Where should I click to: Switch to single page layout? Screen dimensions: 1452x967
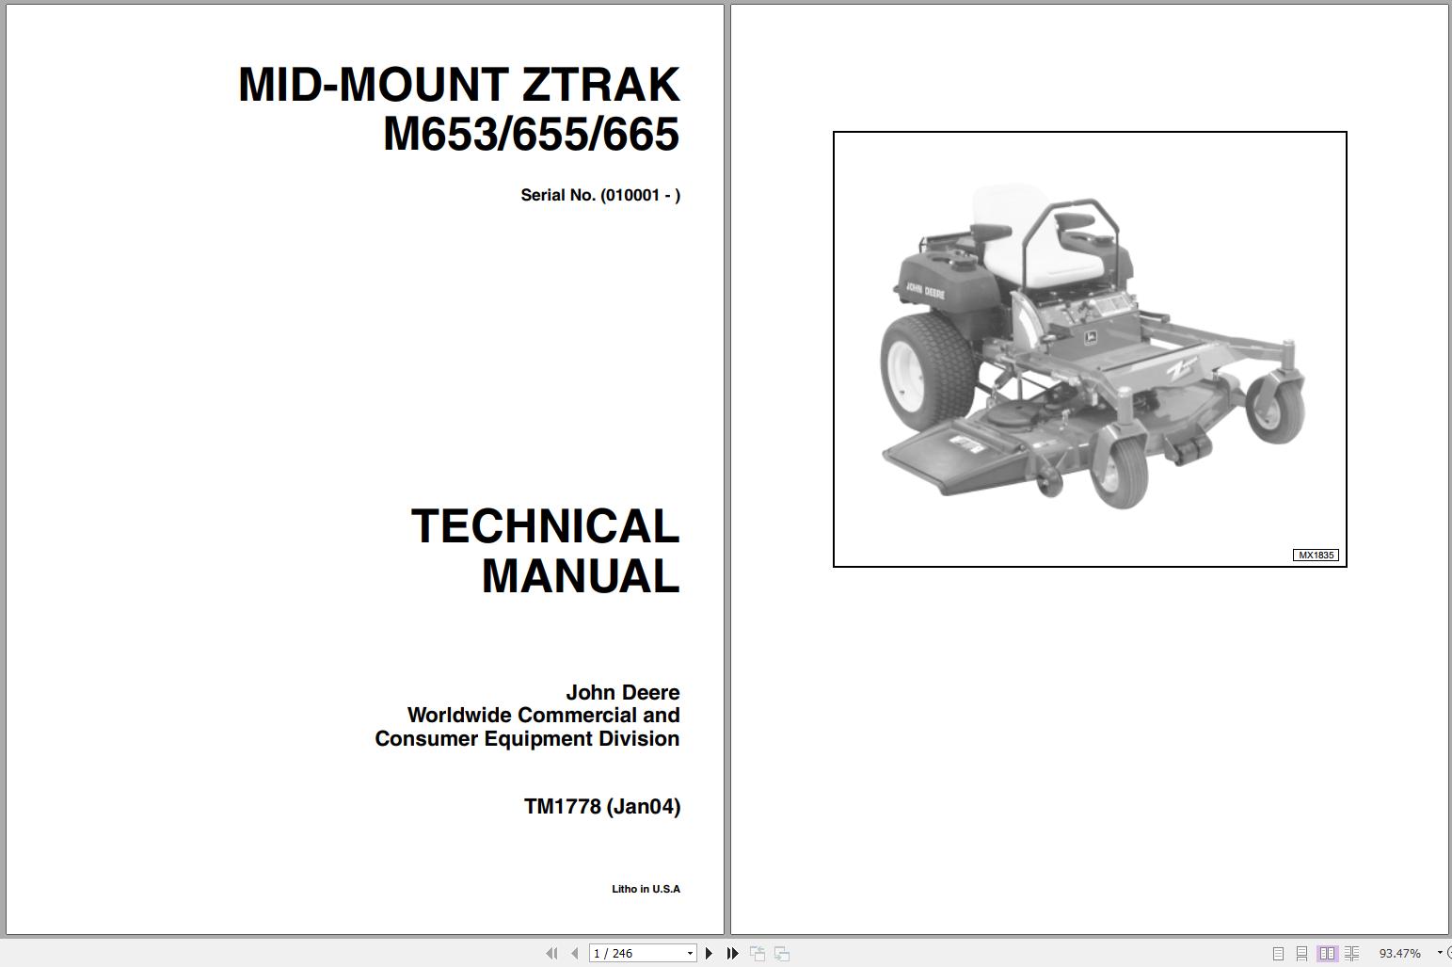[x=1278, y=954]
